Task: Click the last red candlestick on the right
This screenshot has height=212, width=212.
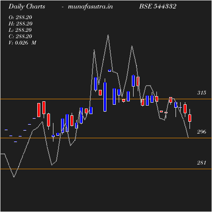Action: (190, 118)
